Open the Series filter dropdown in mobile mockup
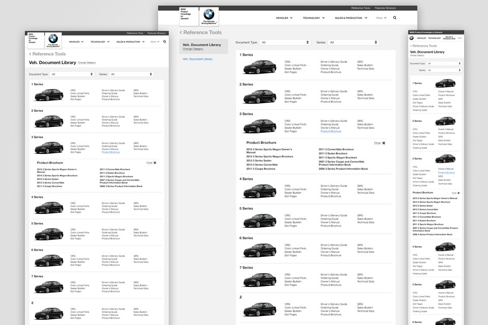Screen dimensions: 488x325 [444, 70]
